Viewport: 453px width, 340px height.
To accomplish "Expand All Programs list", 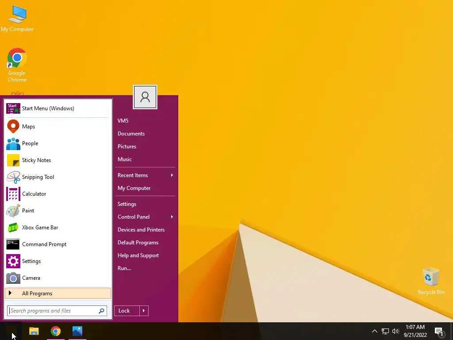I will click(x=58, y=293).
